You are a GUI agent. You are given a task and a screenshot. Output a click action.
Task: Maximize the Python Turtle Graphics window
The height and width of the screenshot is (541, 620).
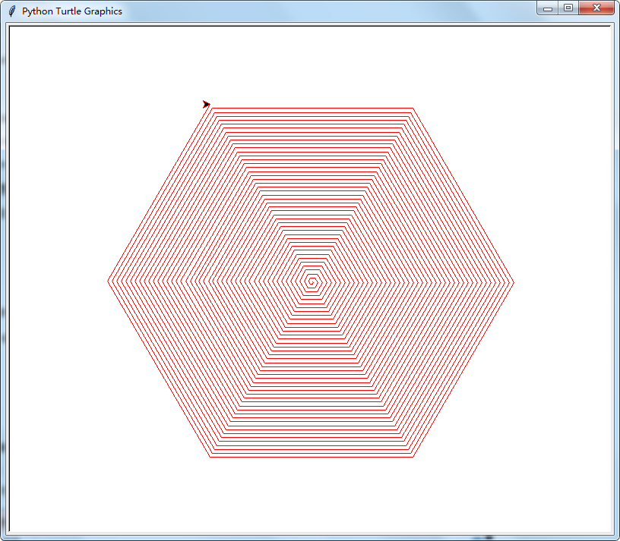[x=568, y=8]
